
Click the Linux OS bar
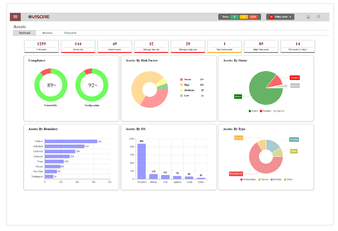(189, 178)
